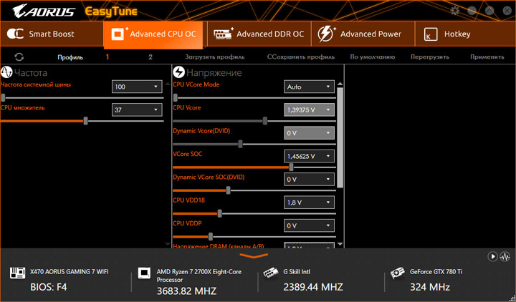Collapse the bottom info panel chevron
The width and height of the screenshot is (516, 302).
(x=254, y=255)
